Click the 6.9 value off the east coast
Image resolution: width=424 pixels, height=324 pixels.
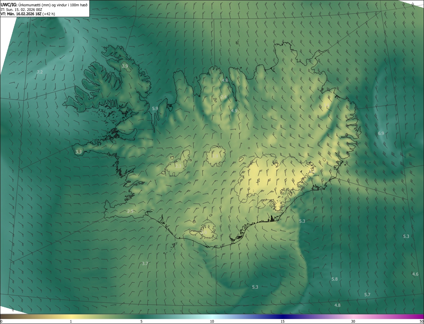381,133
